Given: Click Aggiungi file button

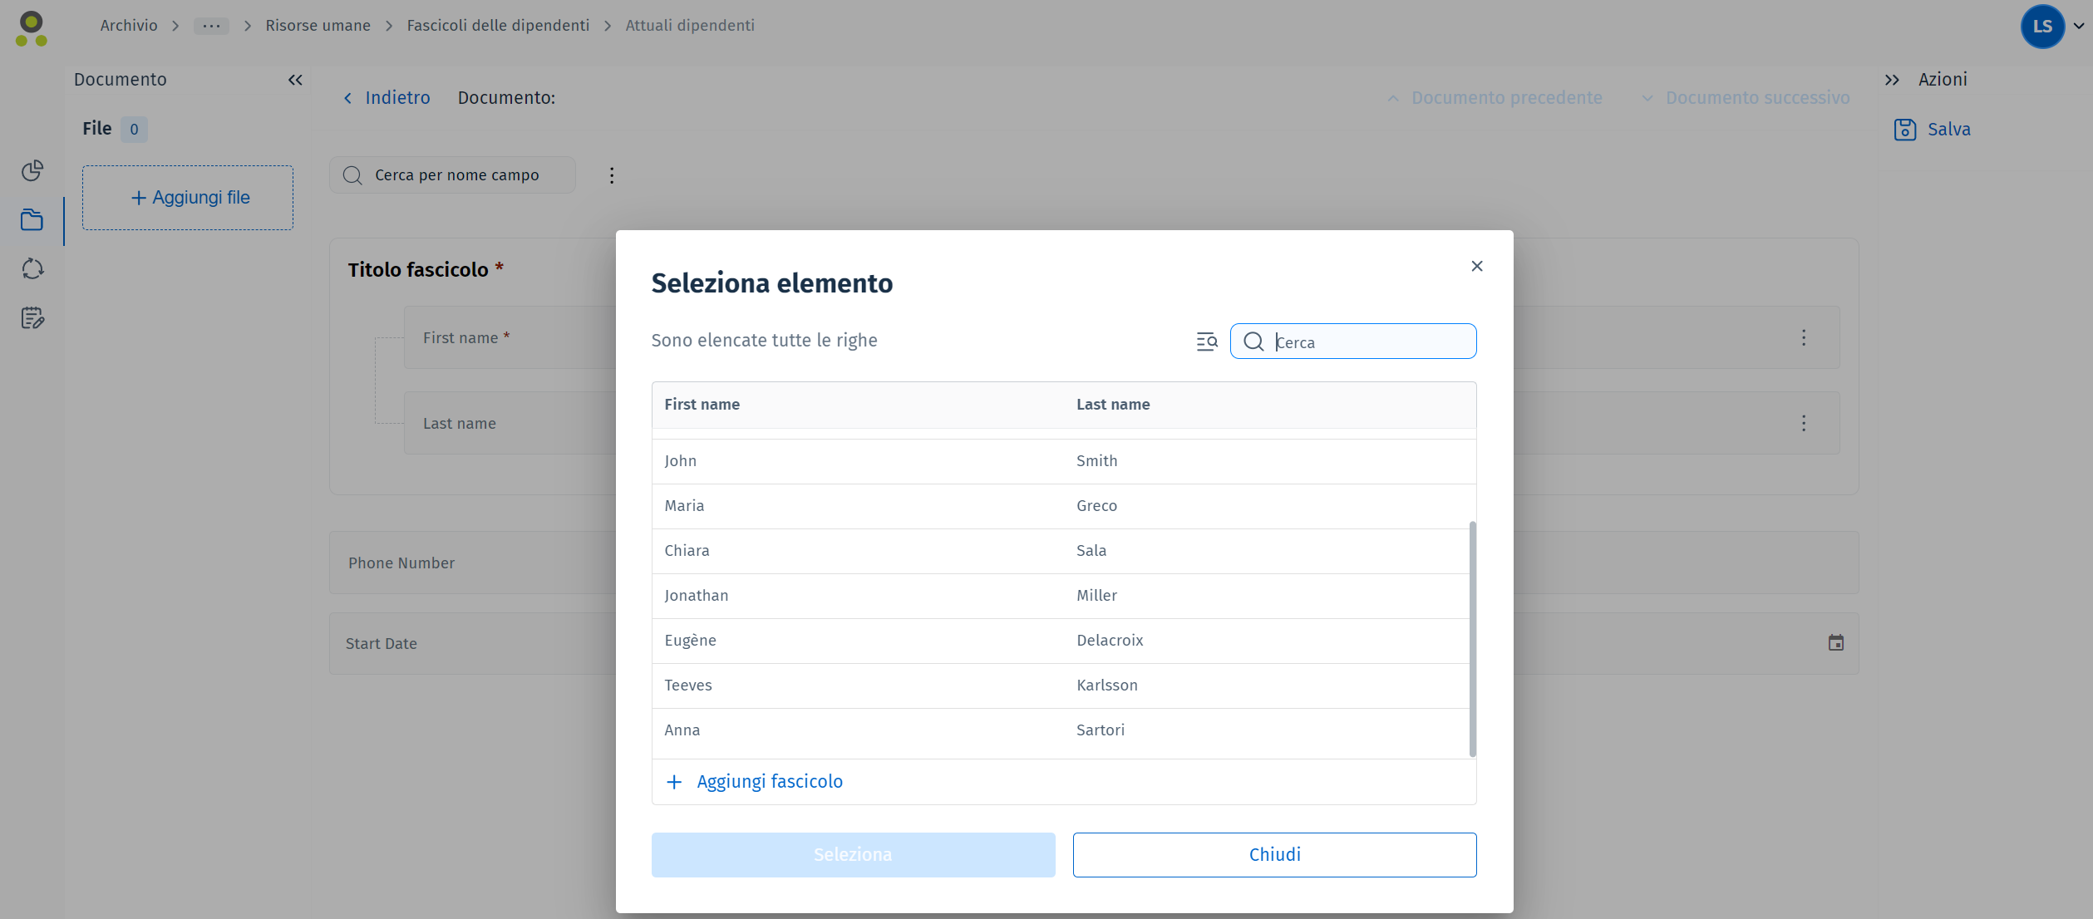Looking at the screenshot, I should [188, 198].
